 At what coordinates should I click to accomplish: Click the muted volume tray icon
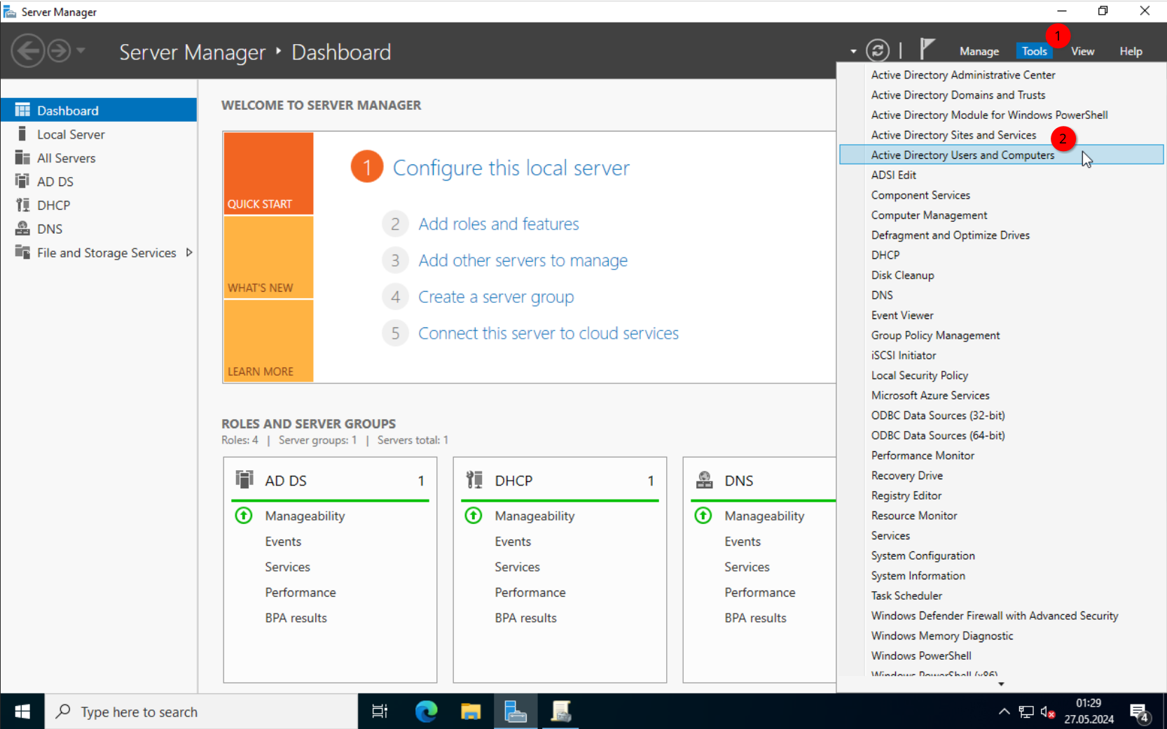coord(1048,712)
